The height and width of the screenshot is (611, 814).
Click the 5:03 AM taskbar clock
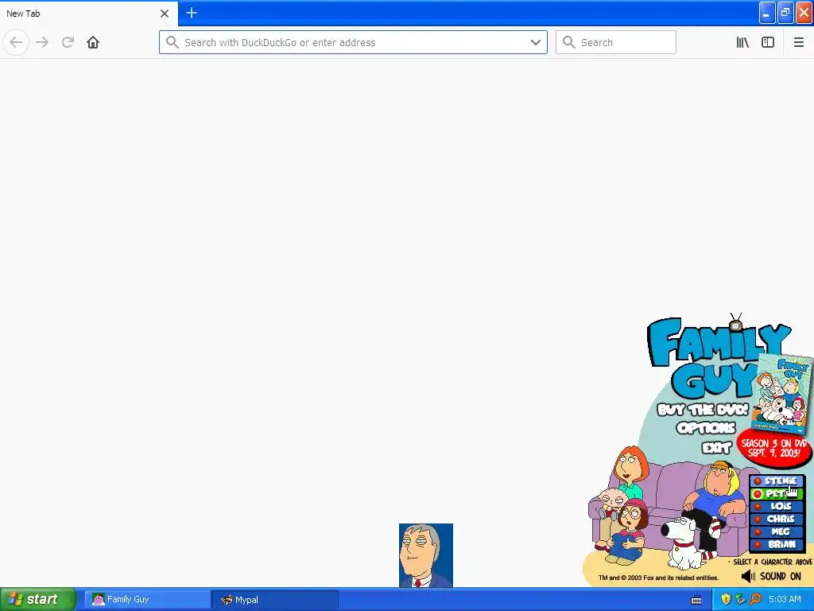[x=785, y=600]
